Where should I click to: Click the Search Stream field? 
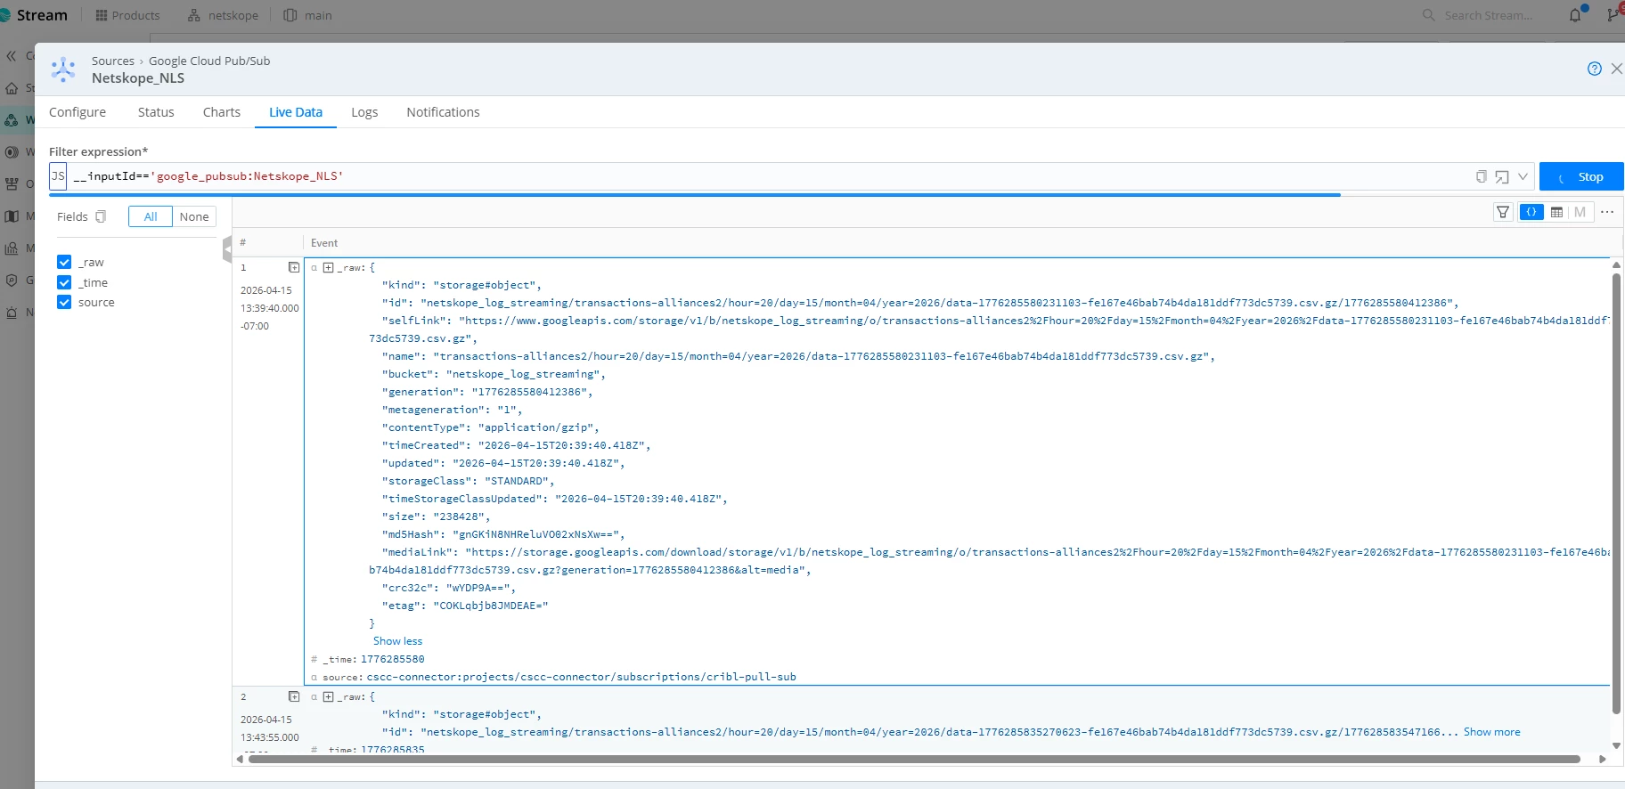(x=1487, y=15)
